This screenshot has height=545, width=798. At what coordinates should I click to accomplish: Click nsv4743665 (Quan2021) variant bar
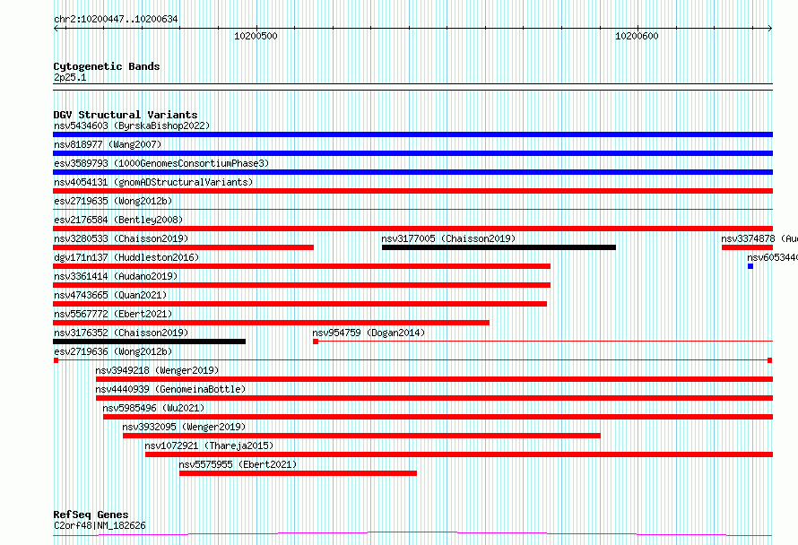(x=299, y=304)
